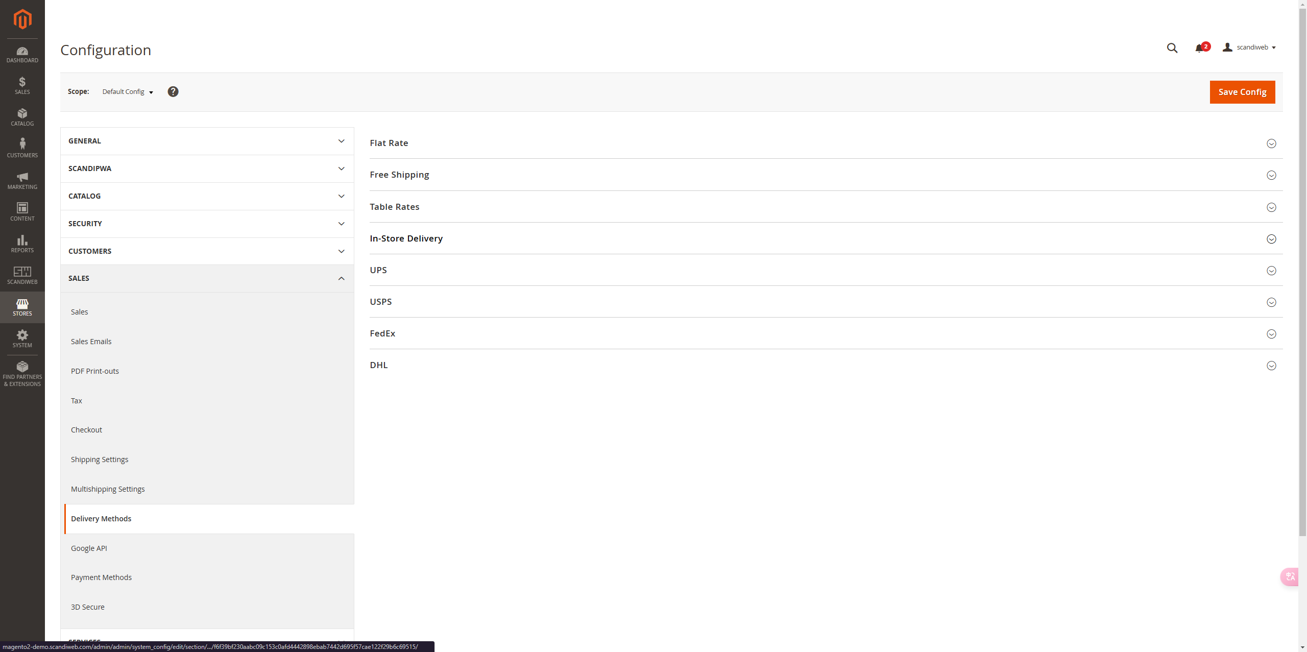
Task: Expand the FedEx section
Action: (x=826, y=333)
